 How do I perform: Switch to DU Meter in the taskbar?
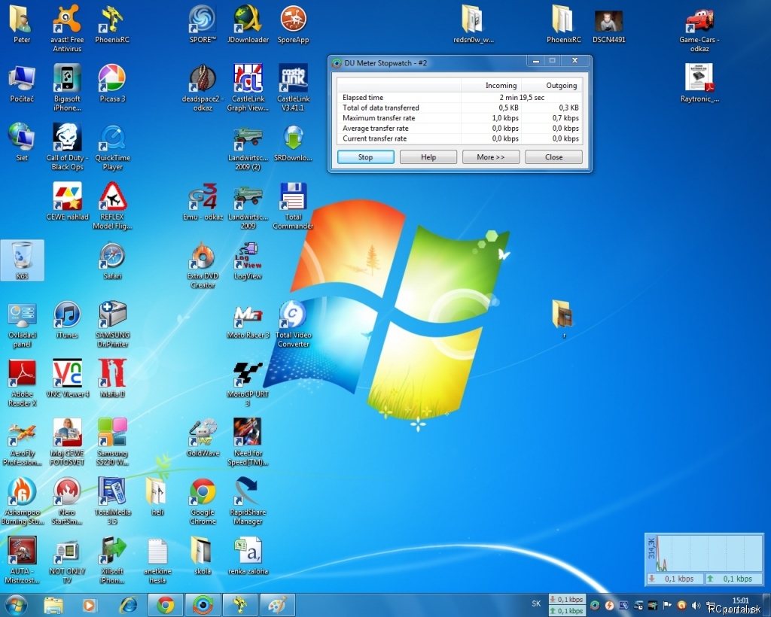tap(203, 605)
